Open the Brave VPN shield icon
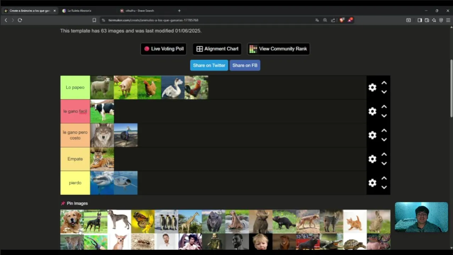This screenshot has height=255, width=453. coord(441,20)
